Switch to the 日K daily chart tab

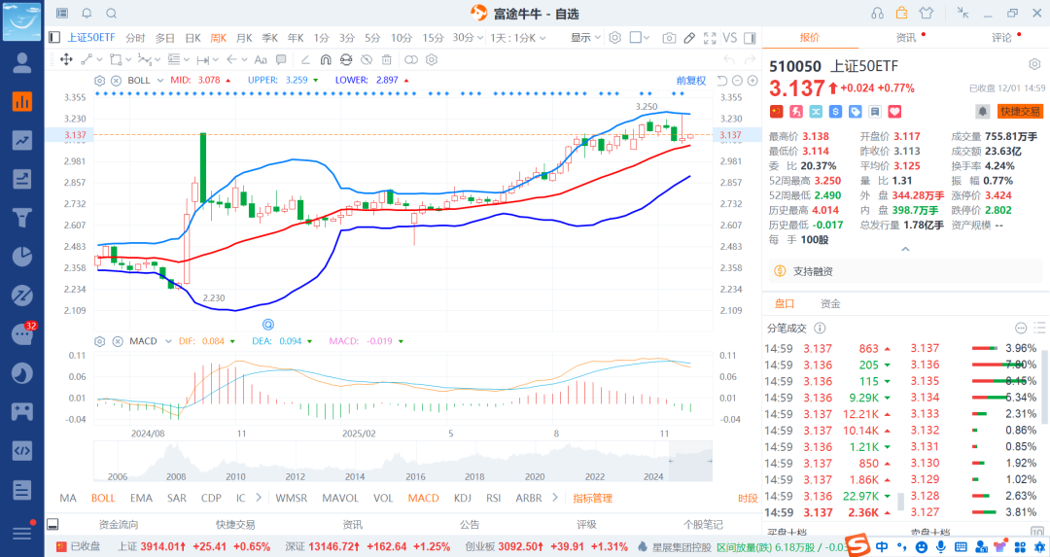click(192, 38)
